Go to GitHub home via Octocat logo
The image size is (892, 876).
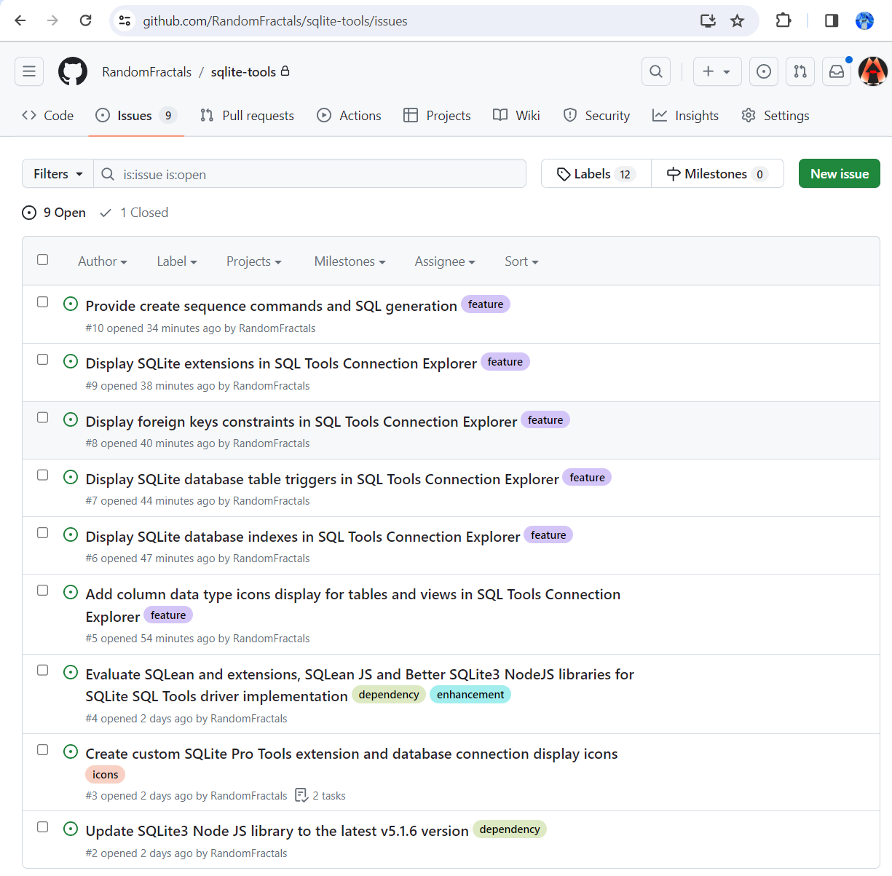73,71
